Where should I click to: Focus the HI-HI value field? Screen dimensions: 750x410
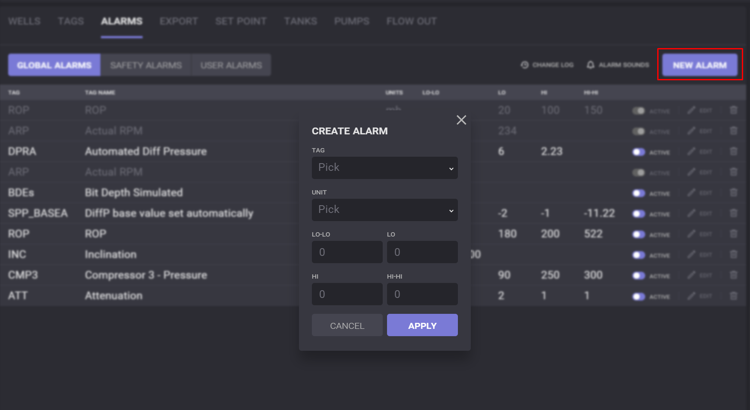422,294
